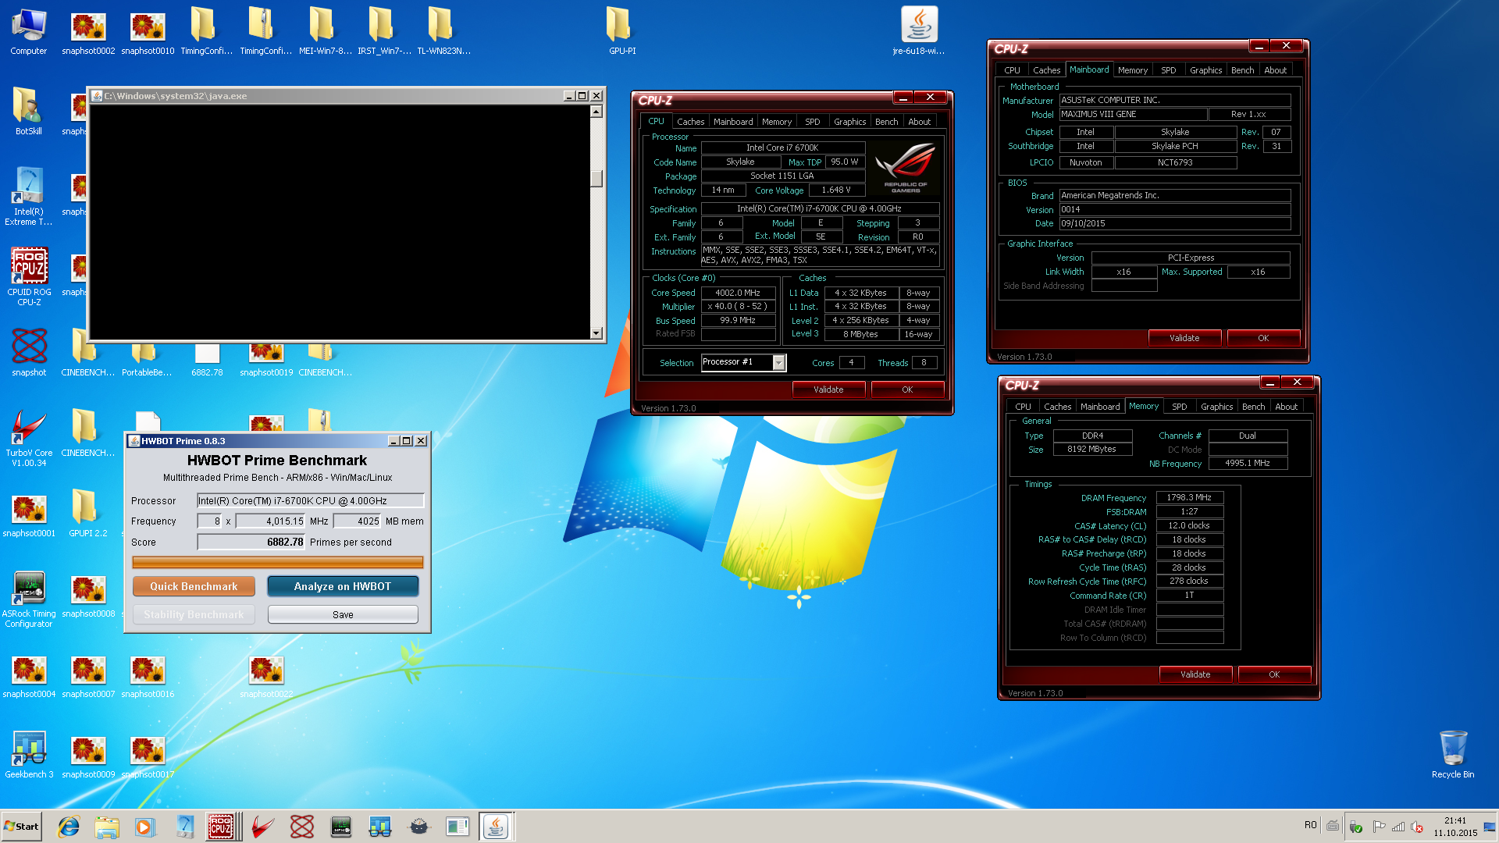Screen dimensions: 1499x843
Task: Click Validate in CPU-Z processor window
Action: [x=828, y=389]
